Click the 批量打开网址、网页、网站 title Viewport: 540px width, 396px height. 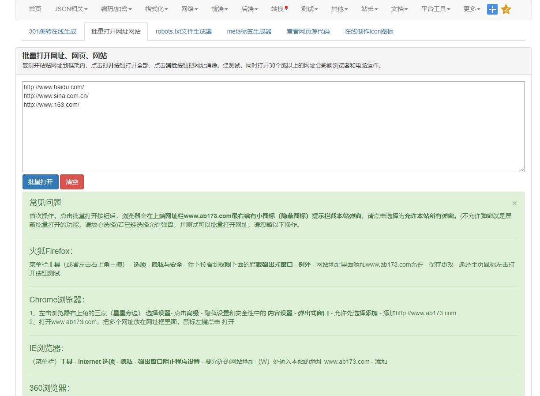click(x=65, y=56)
